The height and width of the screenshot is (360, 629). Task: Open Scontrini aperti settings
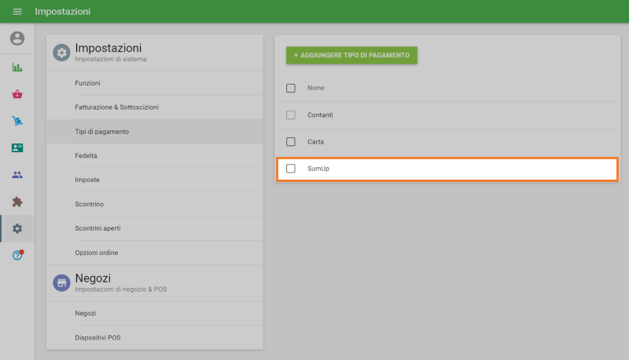[97, 228]
